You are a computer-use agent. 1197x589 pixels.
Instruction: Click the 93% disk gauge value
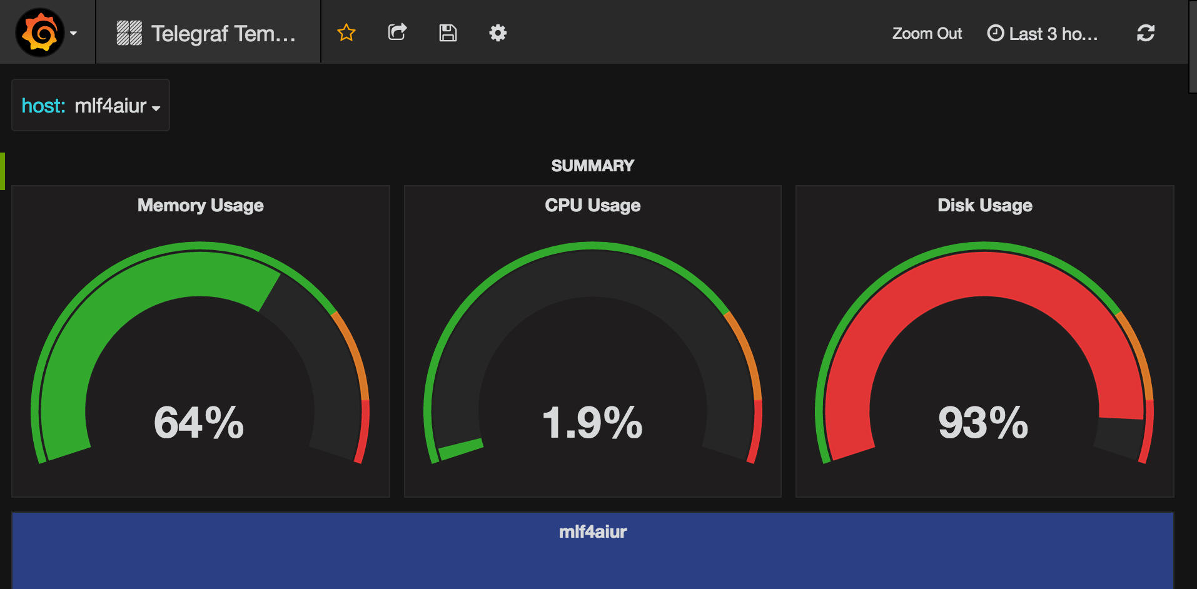(983, 422)
